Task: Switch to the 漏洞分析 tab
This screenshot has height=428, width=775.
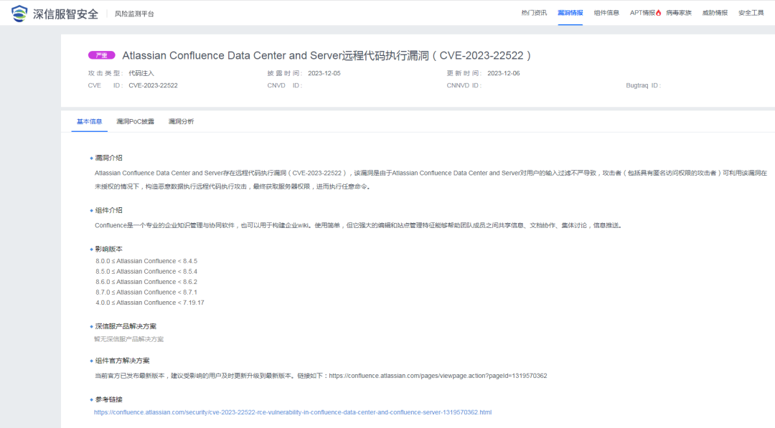Action: 181,121
